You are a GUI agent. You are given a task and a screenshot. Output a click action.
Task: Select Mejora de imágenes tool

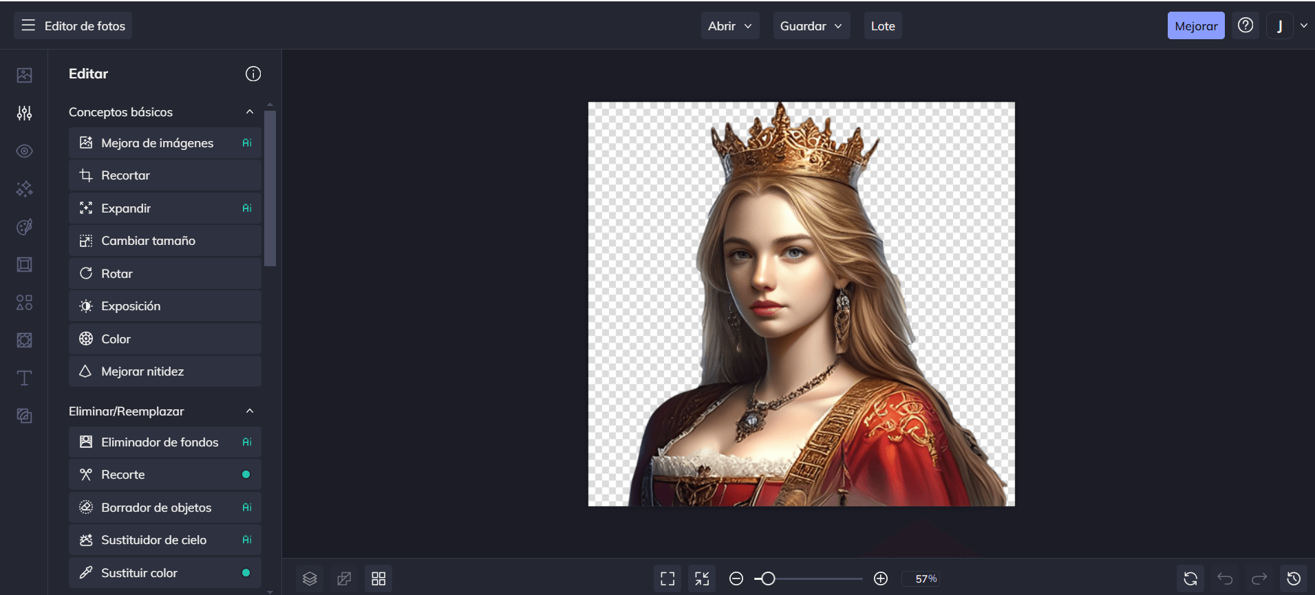pos(165,142)
